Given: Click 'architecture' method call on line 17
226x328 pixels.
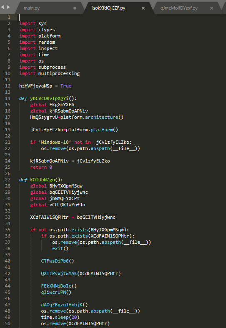Looking at the screenshot, I should 101,117.
